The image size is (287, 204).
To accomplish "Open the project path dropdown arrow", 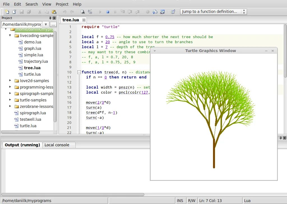I will [x=46, y=24].
